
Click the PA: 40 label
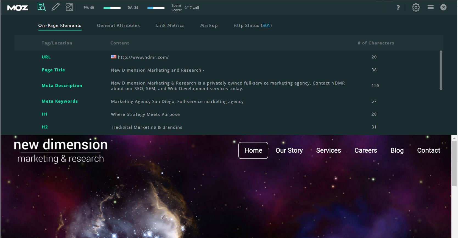tap(89, 8)
